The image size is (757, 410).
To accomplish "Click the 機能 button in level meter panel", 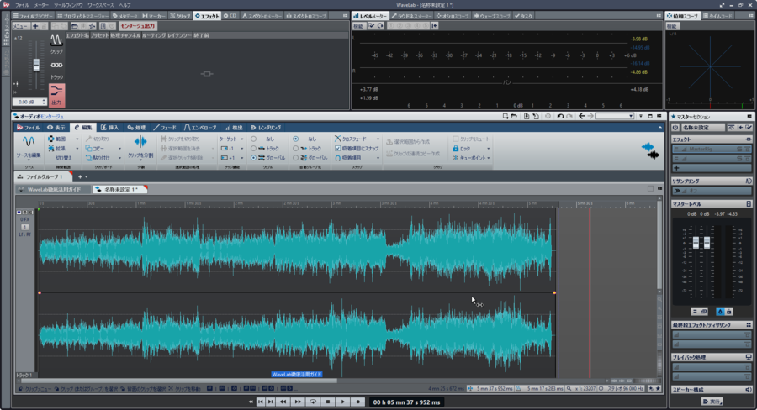I will [358, 26].
